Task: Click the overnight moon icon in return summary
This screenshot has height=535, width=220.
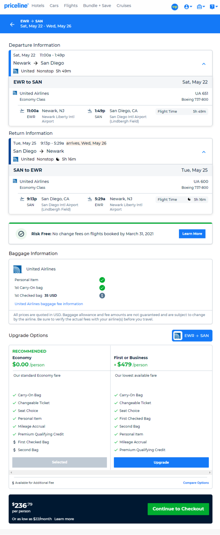Action: (58, 159)
